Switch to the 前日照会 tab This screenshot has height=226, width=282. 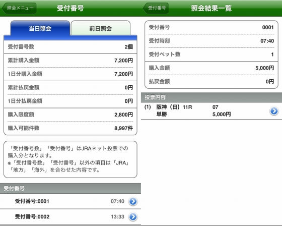point(101,28)
